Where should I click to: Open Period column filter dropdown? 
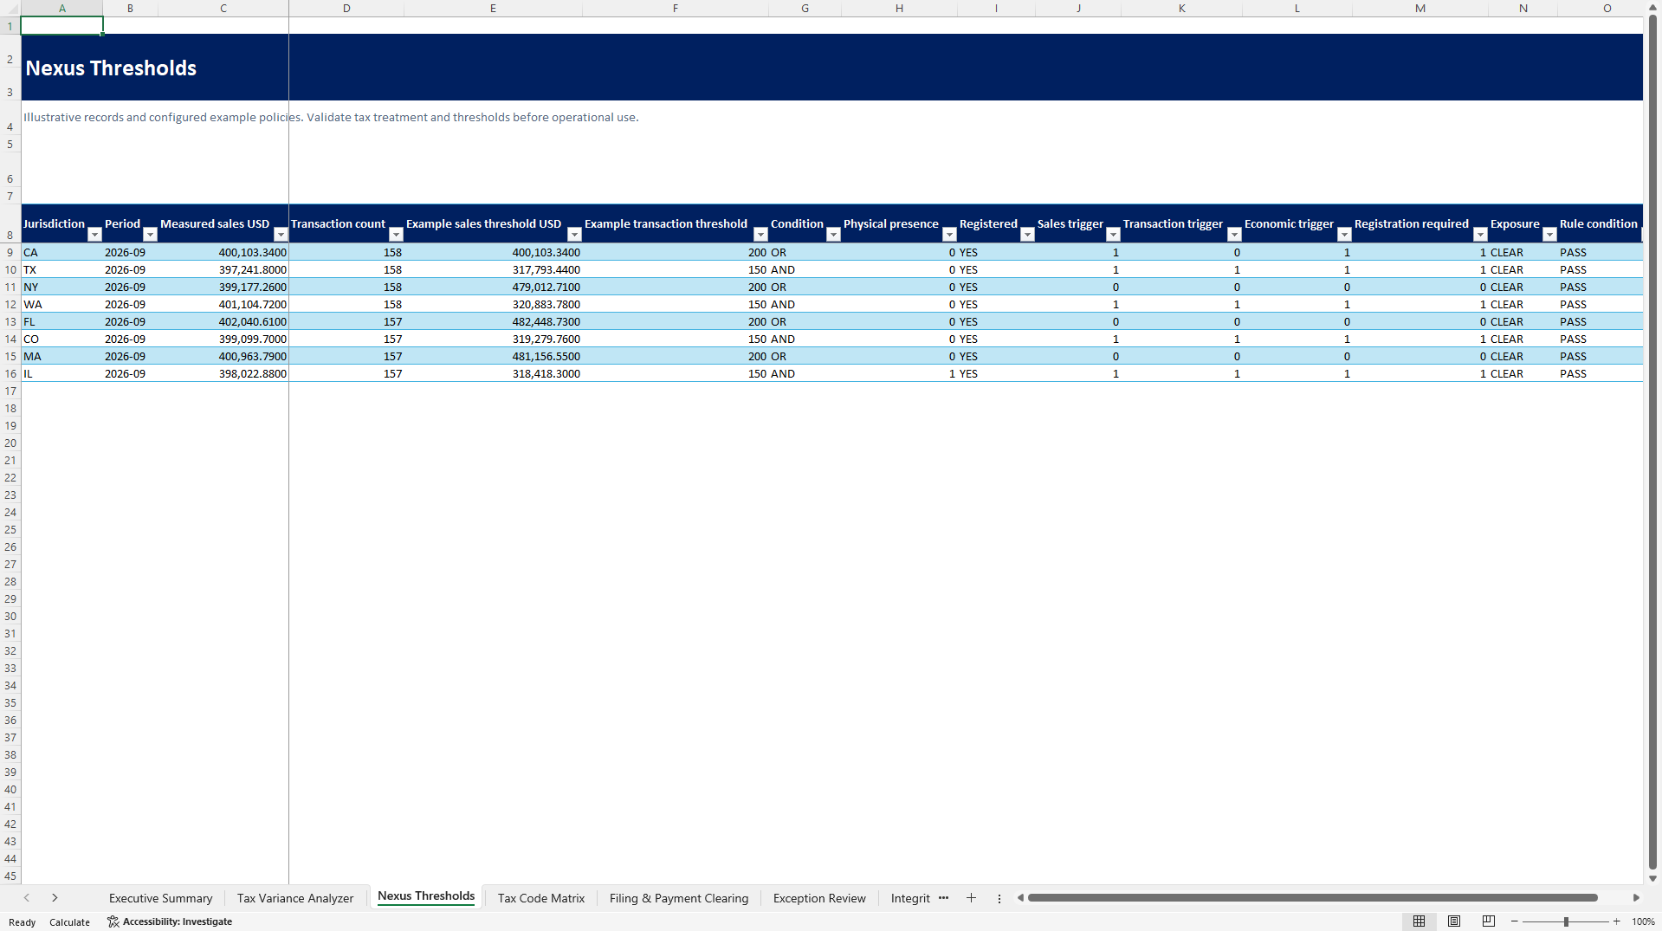point(150,235)
